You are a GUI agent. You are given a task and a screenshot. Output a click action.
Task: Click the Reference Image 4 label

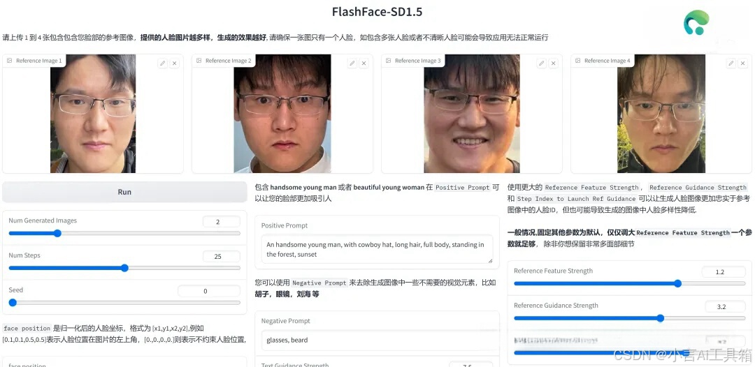pyautogui.click(x=607, y=61)
